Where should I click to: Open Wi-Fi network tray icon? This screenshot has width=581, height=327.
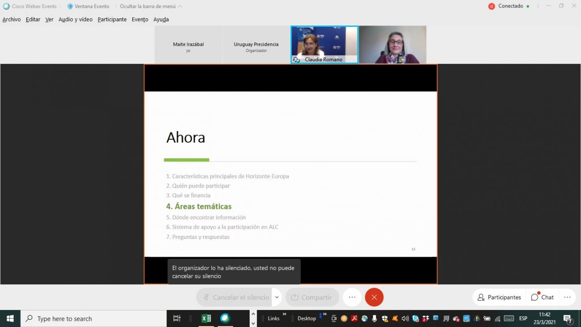point(497,319)
